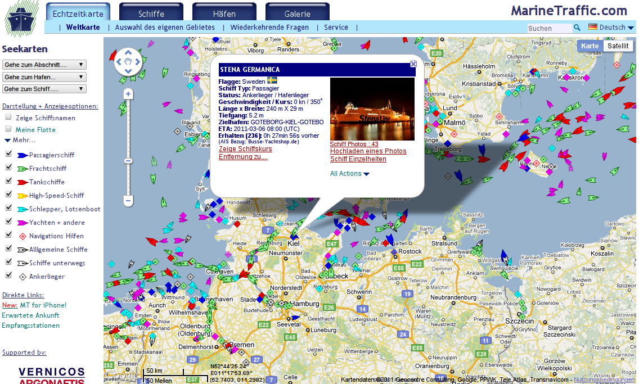Viewport: 639px width, 384px height.
Task: Open the 'Gehe zum Abschnitt' dropdown
Action: [44, 65]
